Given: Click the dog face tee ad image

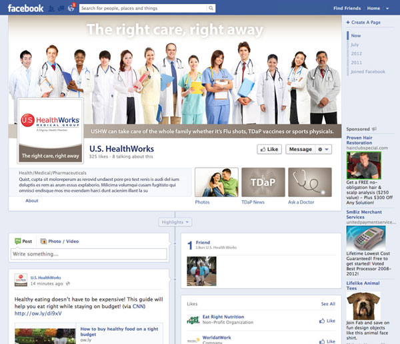Looking at the screenshot, I should (x=363, y=306).
